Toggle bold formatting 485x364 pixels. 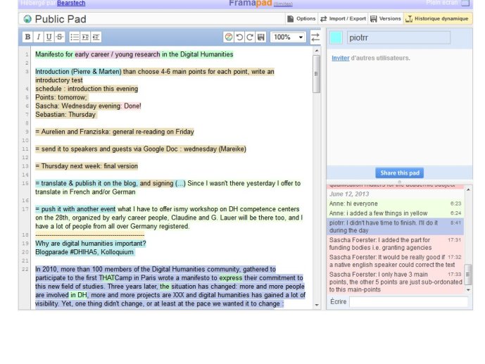27,37
